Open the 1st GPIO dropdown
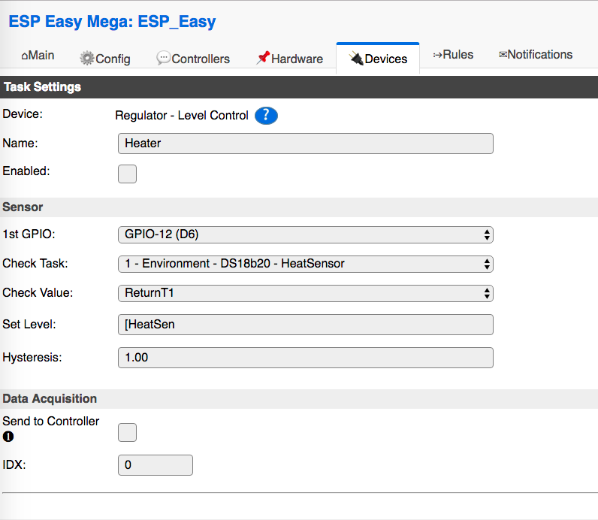Screen dimensions: 598x520 (306, 234)
